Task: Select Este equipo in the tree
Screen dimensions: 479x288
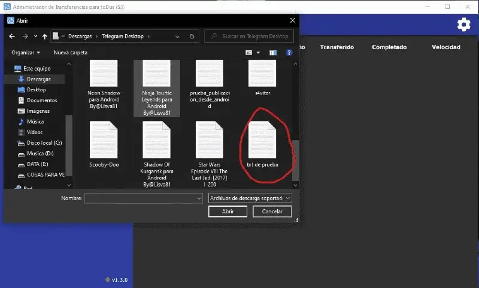Action: click(37, 69)
